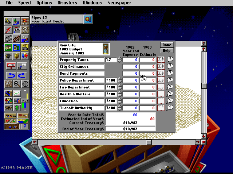233x174 pixels.
Task: Open the Map window
Action: coord(8,93)
